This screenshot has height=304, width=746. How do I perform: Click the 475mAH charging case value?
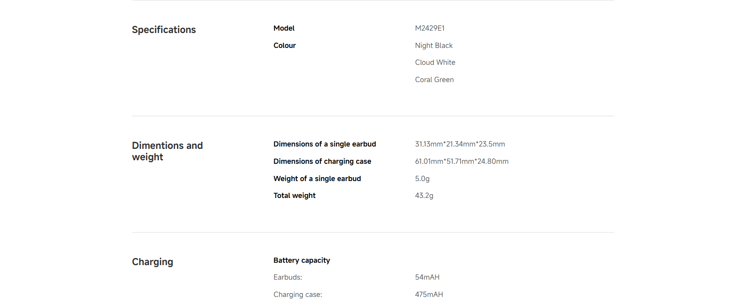click(x=429, y=295)
